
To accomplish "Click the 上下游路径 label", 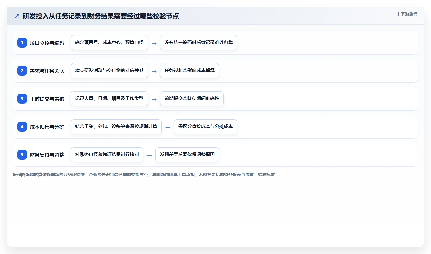I will [407, 14].
